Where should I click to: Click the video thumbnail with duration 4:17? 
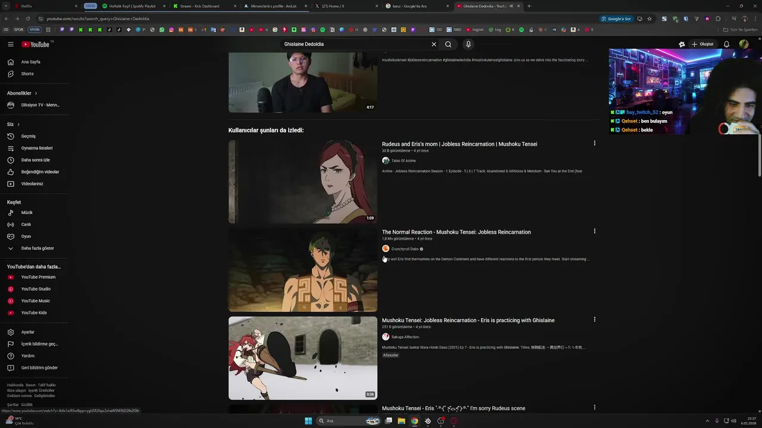(303, 82)
